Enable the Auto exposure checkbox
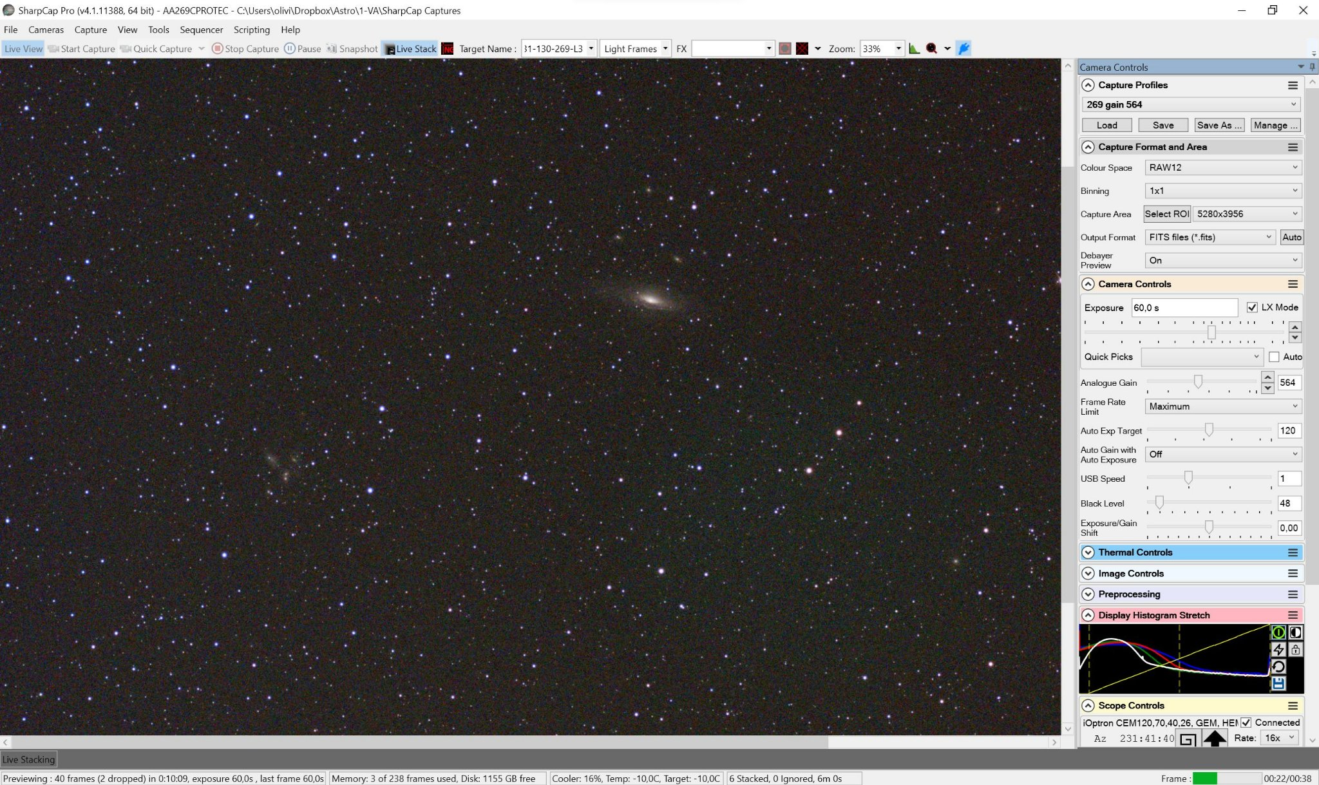Viewport: 1319px width, 785px height. (x=1274, y=357)
